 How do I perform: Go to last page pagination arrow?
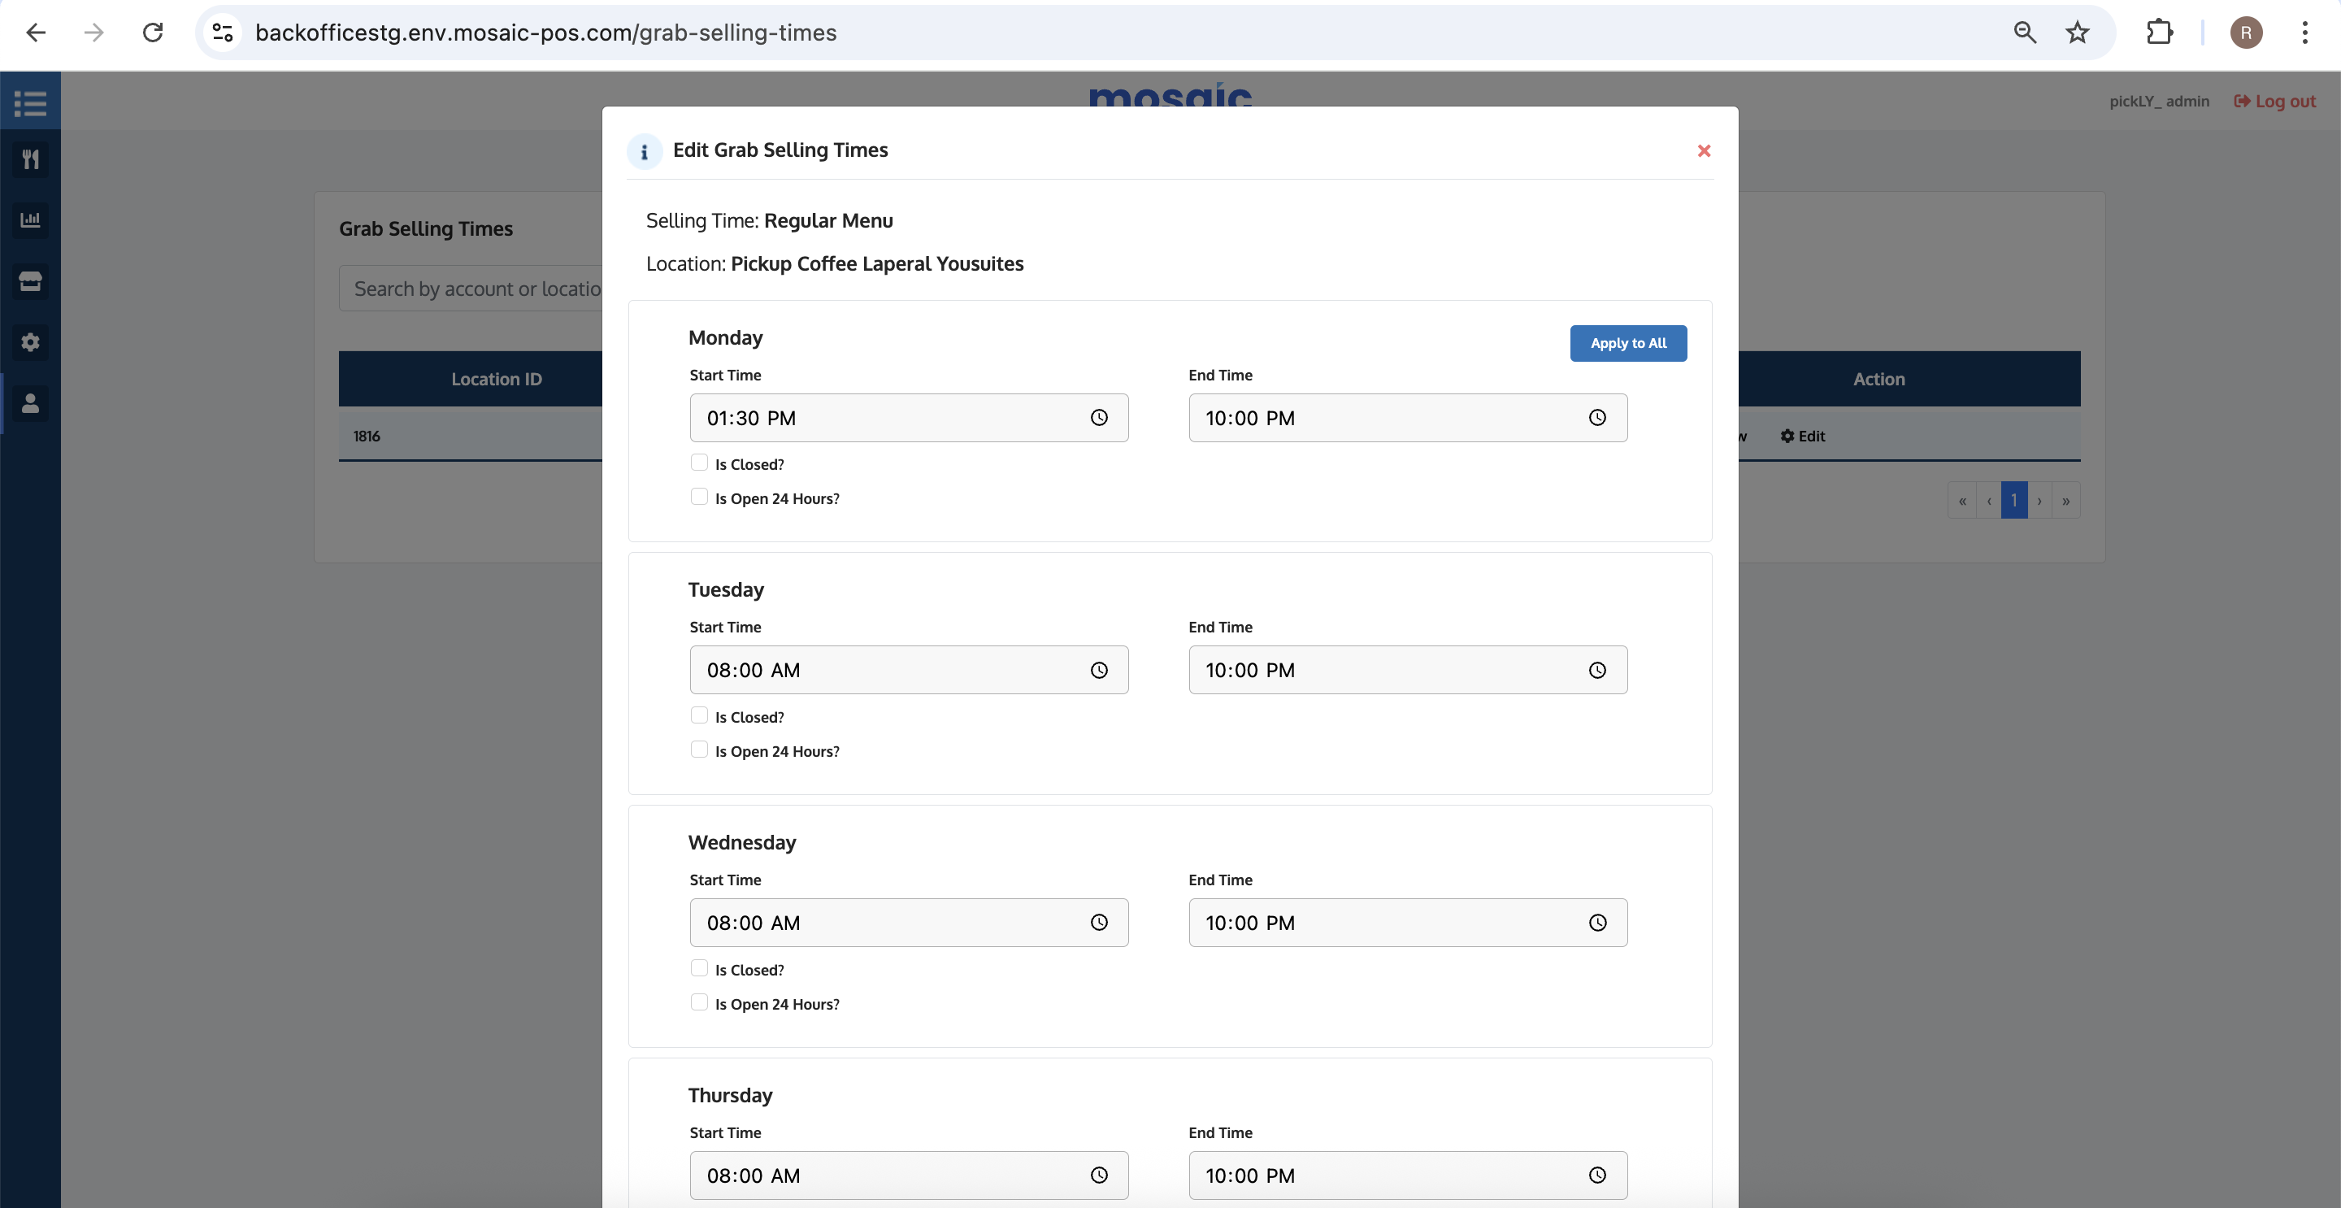(x=2065, y=501)
